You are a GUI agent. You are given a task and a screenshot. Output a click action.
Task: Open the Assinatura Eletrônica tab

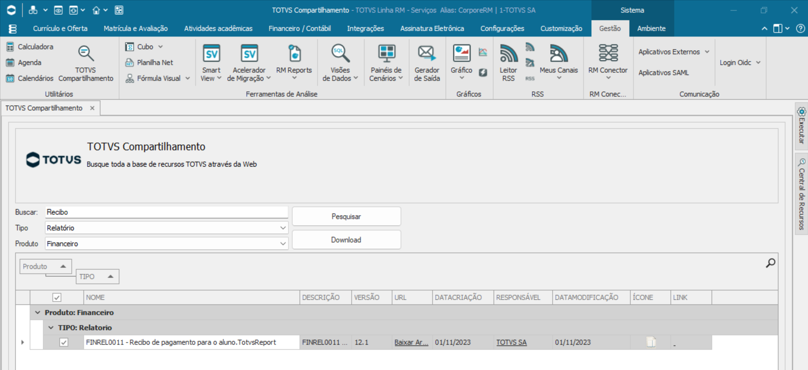point(432,29)
